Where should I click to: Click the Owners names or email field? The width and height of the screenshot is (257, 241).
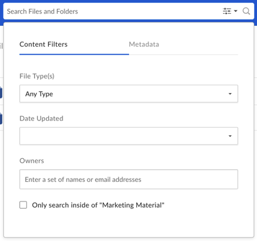tap(128, 179)
